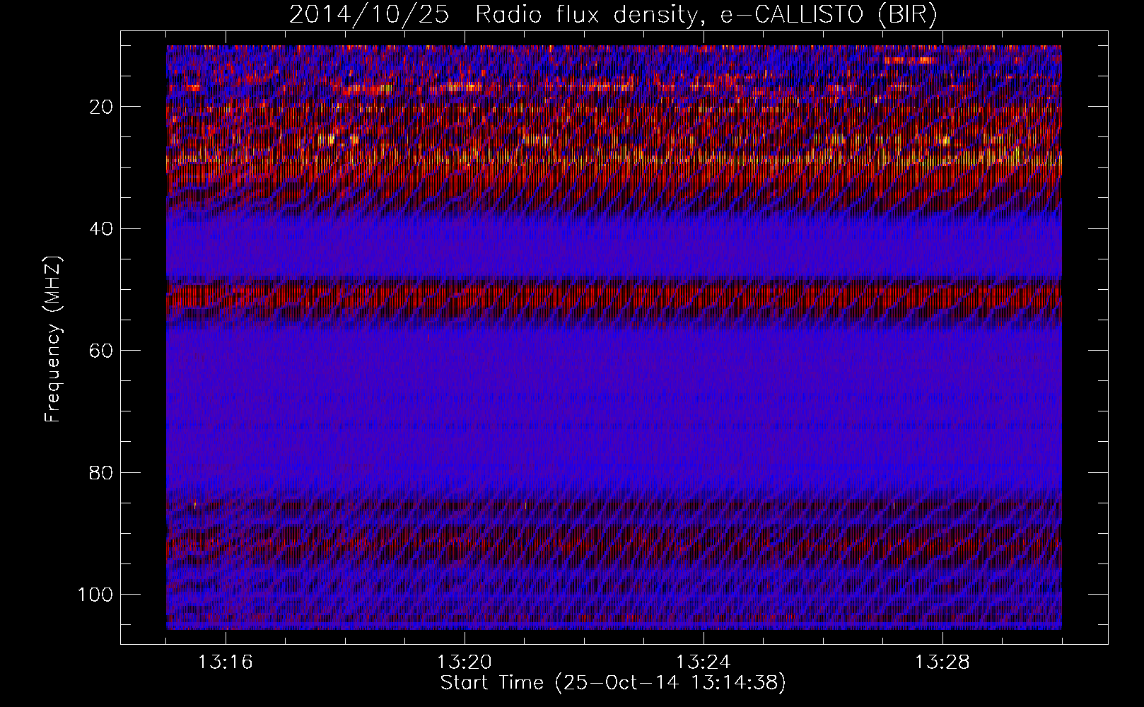This screenshot has height=707, width=1144.
Task: Click the 13:24 time tick label
Action: click(x=704, y=662)
